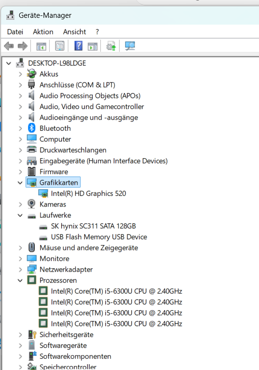Click the update driver toolbar icon
The image size is (259, 370).
coord(111,46)
